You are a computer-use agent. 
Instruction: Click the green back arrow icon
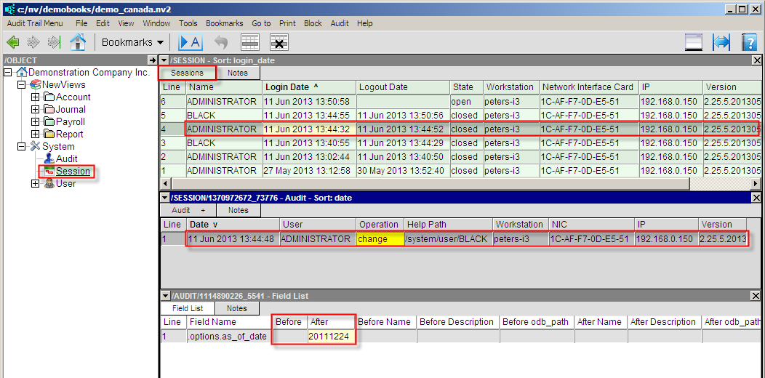point(12,42)
